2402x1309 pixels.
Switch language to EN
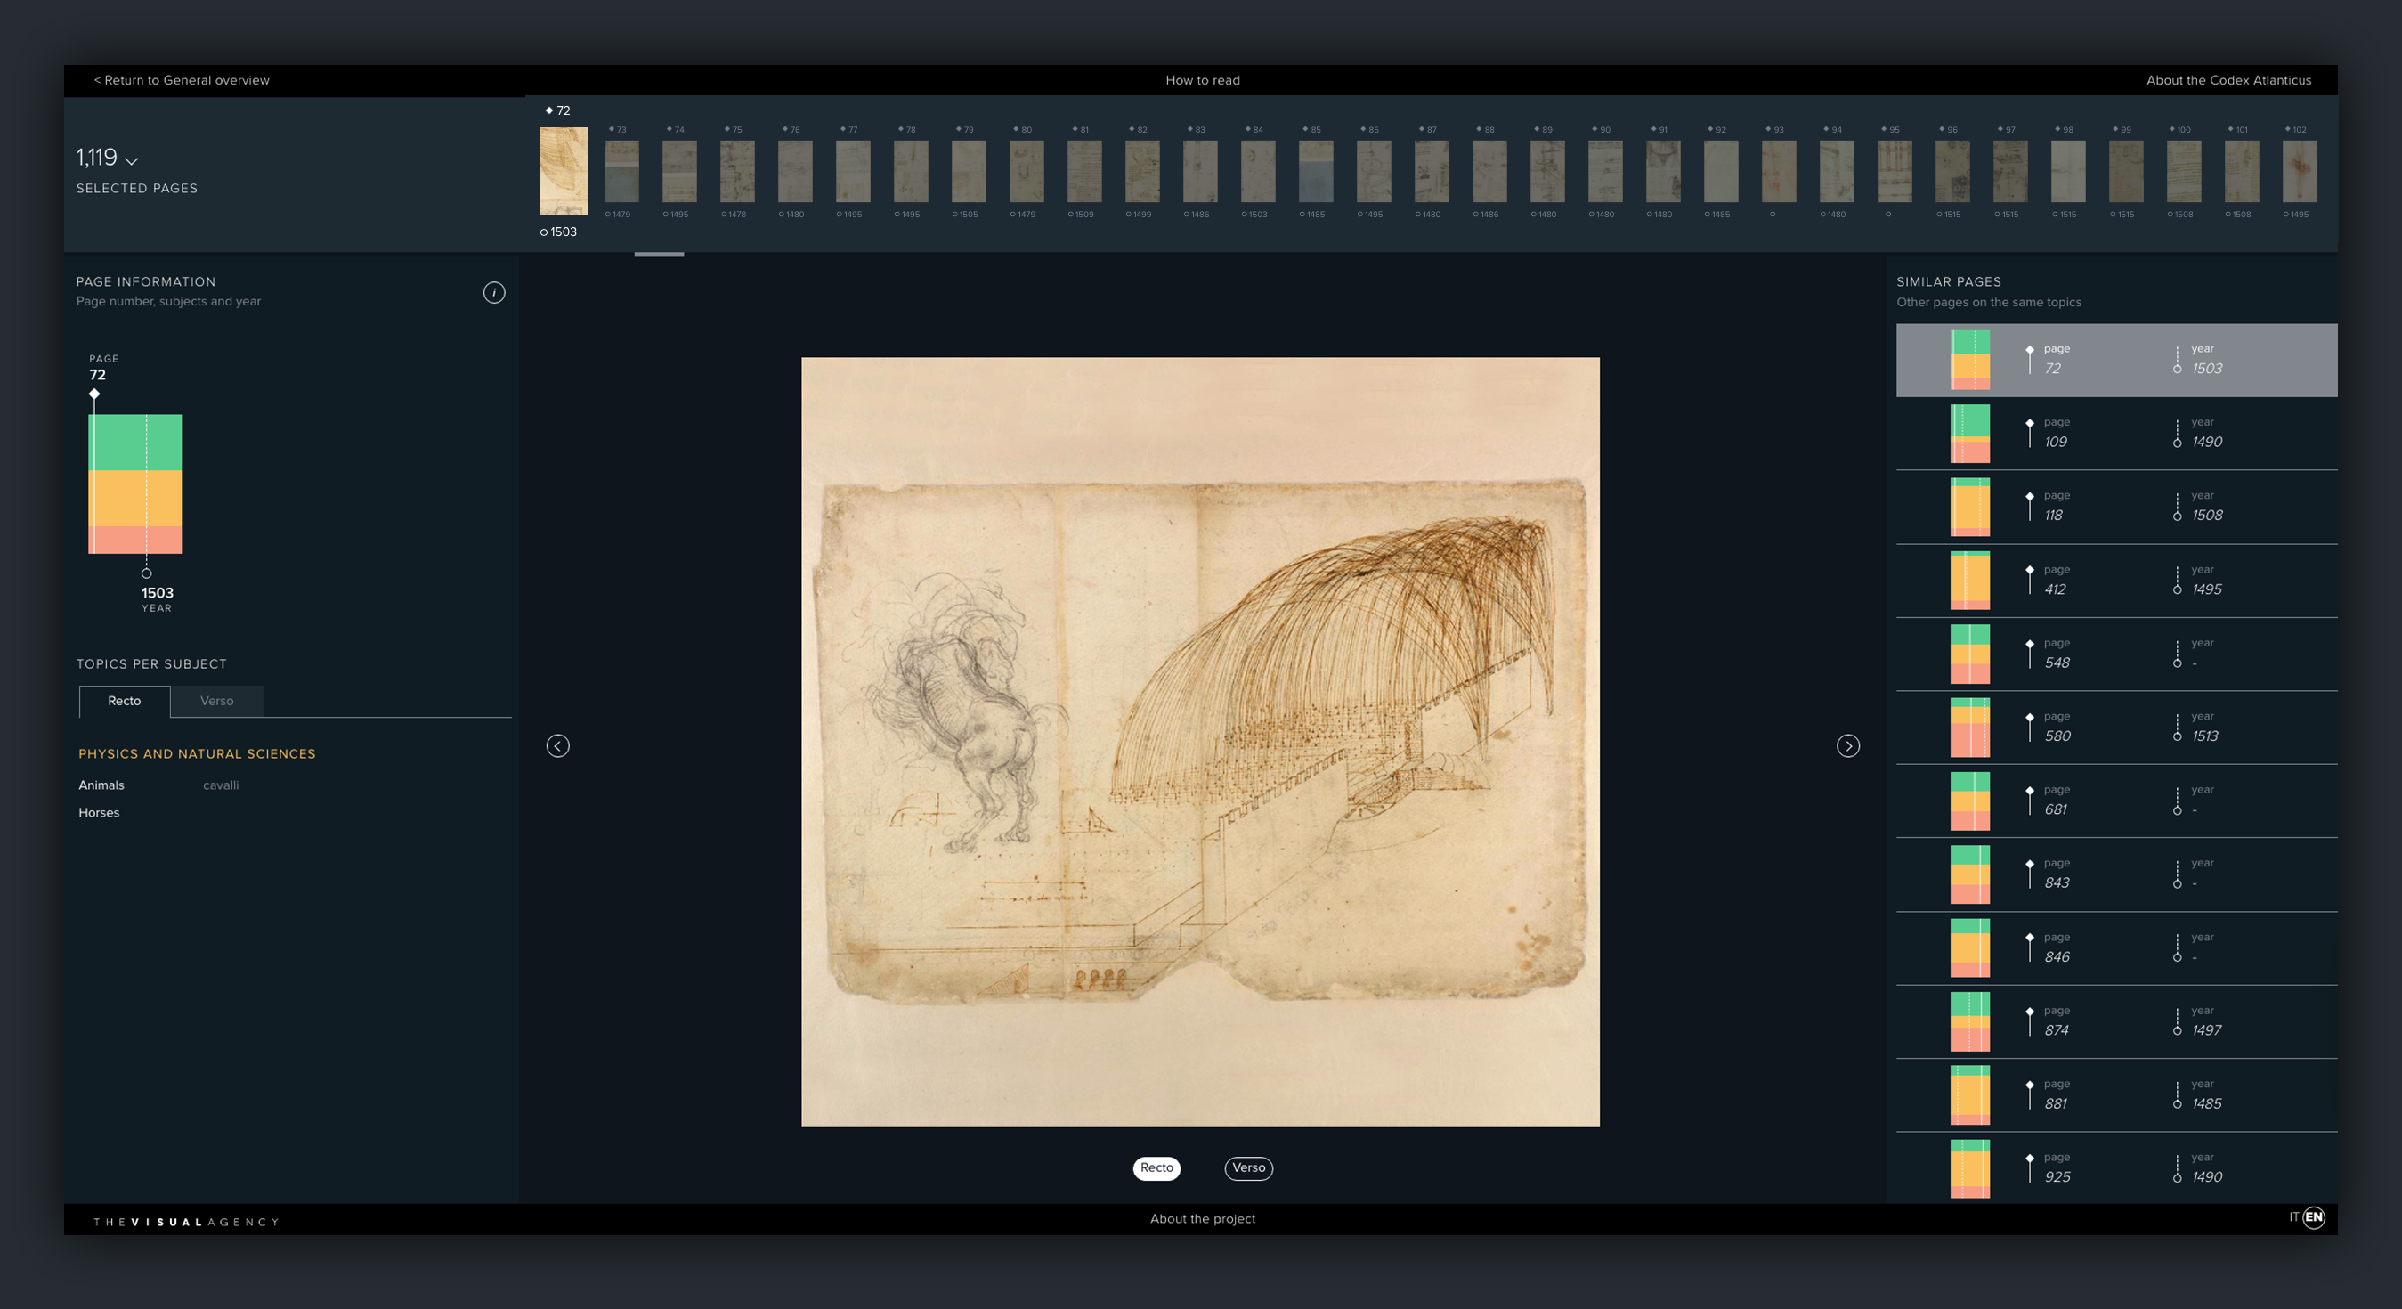coord(2314,1216)
